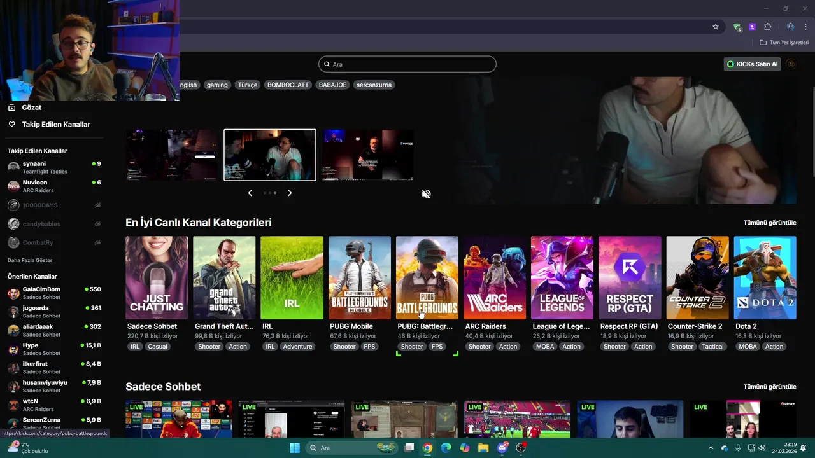This screenshot has height=458, width=815.
Task: Open the Chrome extensions puzzle icon
Action: click(767, 27)
